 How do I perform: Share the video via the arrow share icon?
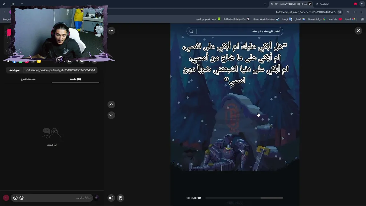(8, 61)
